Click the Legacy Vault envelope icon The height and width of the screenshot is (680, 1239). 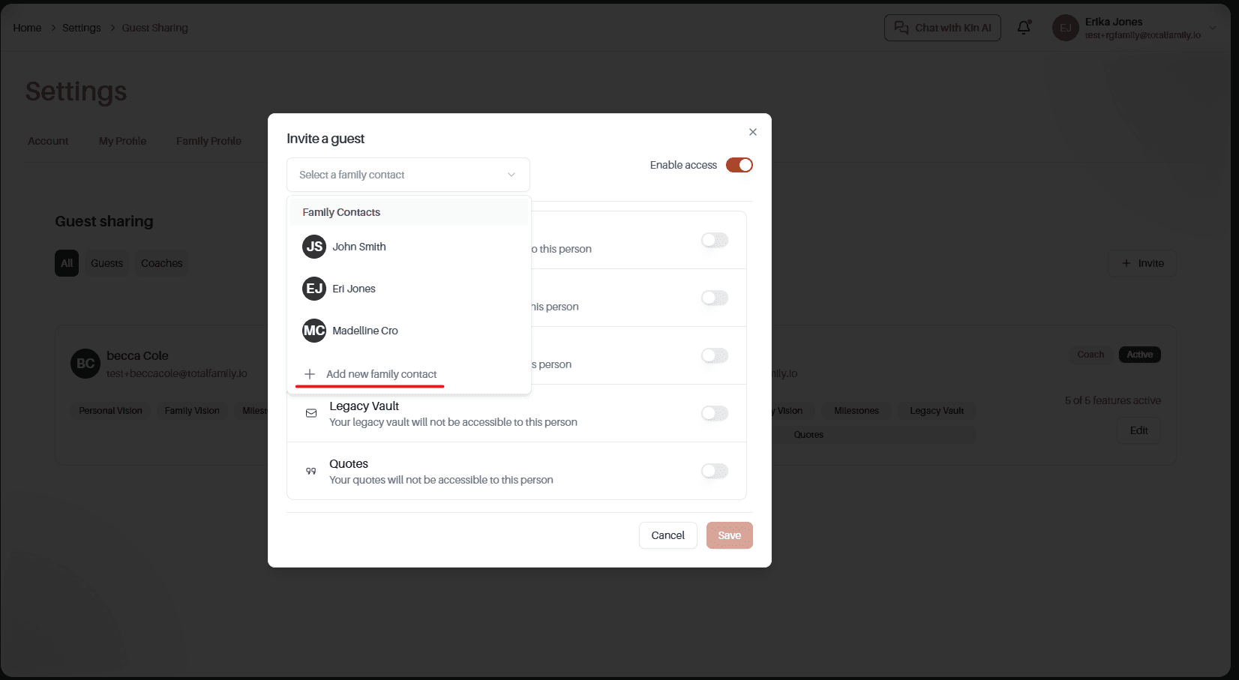click(311, 413)
